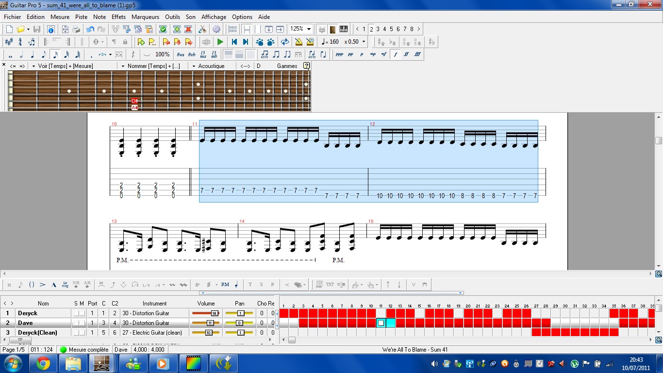663x373 pixels.
Task: Undo last action with blue arrow
Action: pyautogui.click(x=90, y=29)
